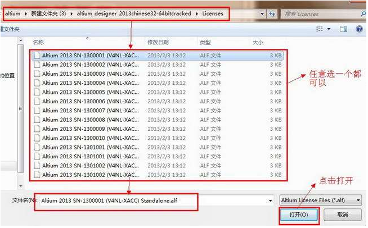The image size is (368, 228).
Task: Expand the view options dropdown arrow
Action: (x=329, y=29)
